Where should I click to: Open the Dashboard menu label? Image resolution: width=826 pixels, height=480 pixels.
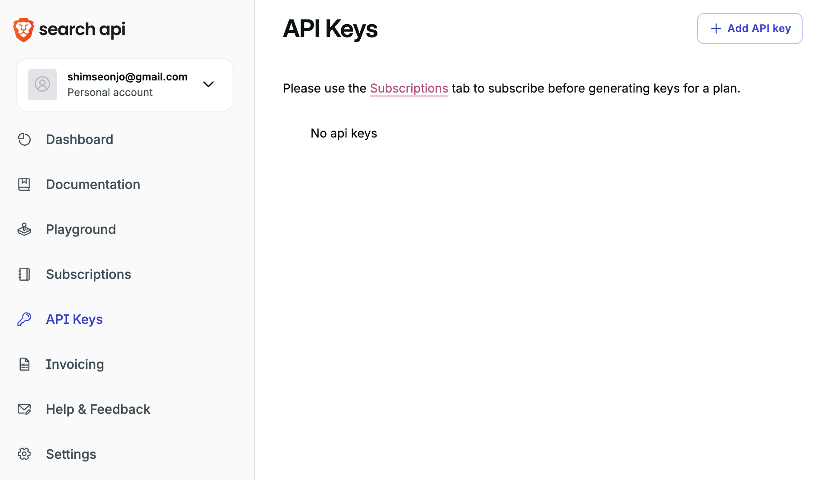[80, 139]
